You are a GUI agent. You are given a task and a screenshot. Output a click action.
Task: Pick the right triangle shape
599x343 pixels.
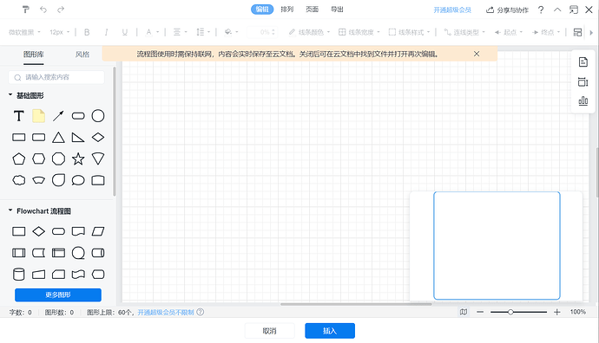coord(78,137)
